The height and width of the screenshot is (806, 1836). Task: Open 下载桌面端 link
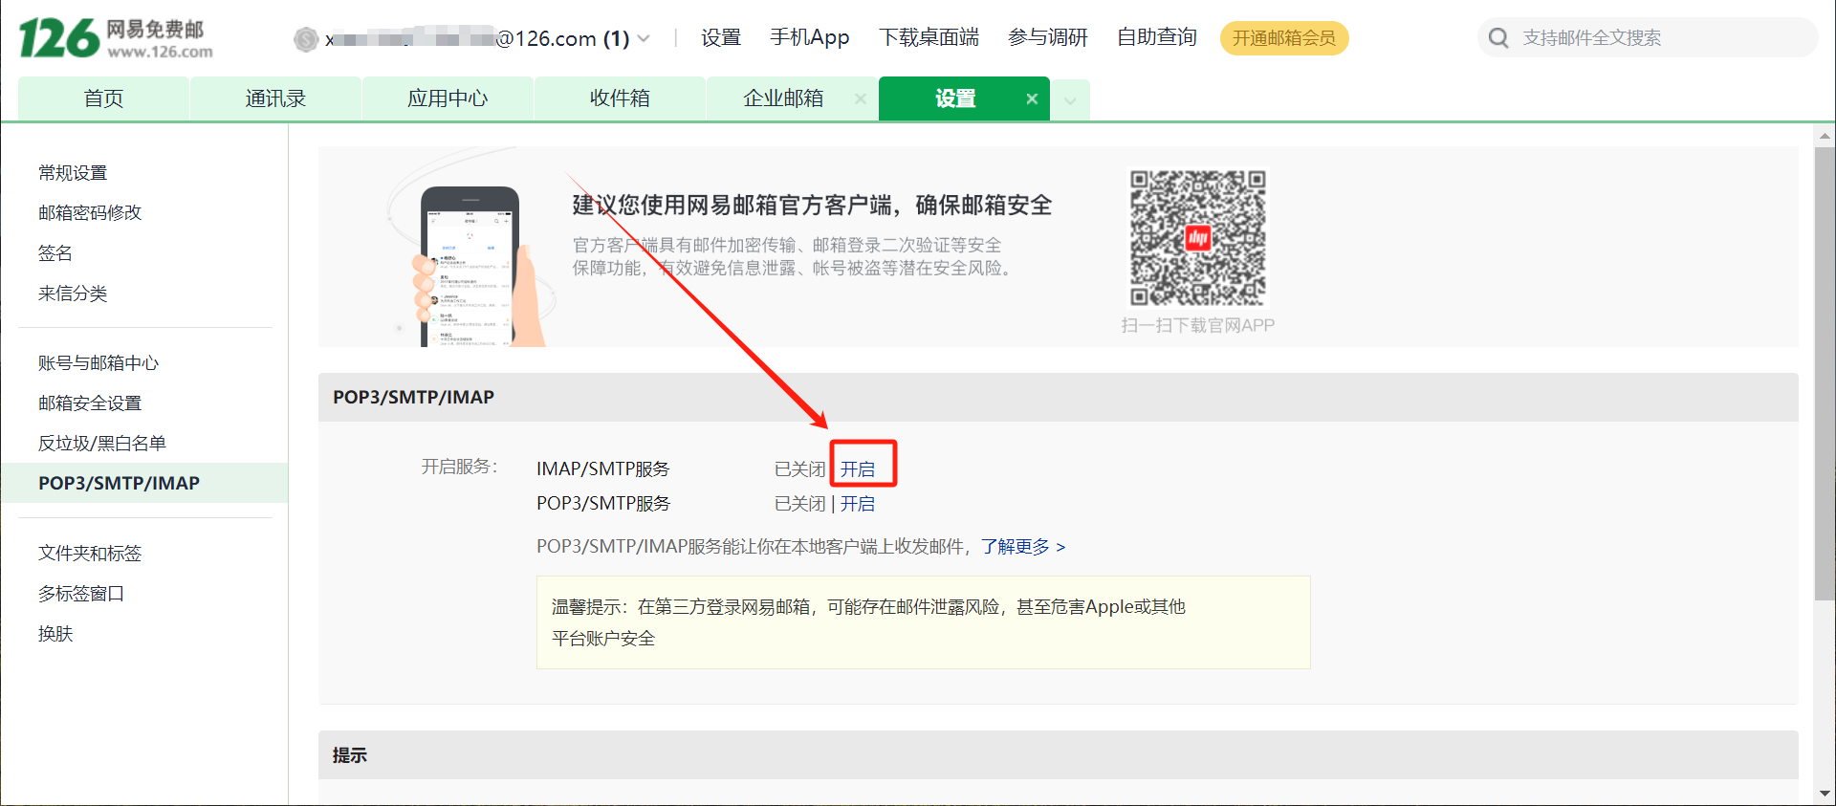tap(929, 38)
